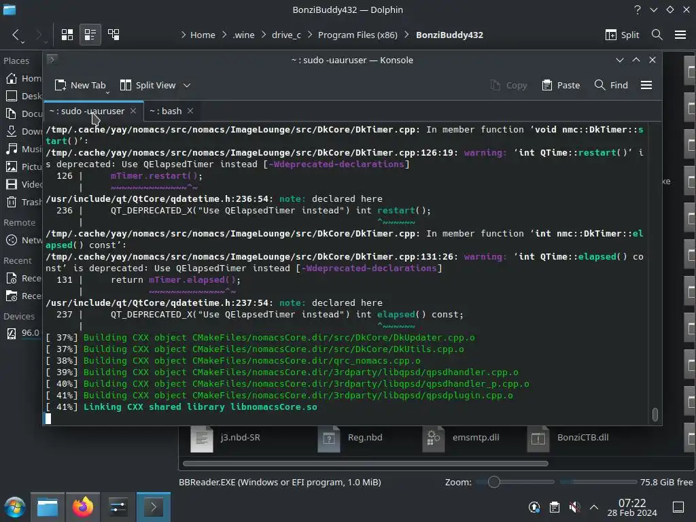This screenshot has width=696, height=522.
Task: Navigate to Home in breadcrumb
Action: [x=203, y=35]
